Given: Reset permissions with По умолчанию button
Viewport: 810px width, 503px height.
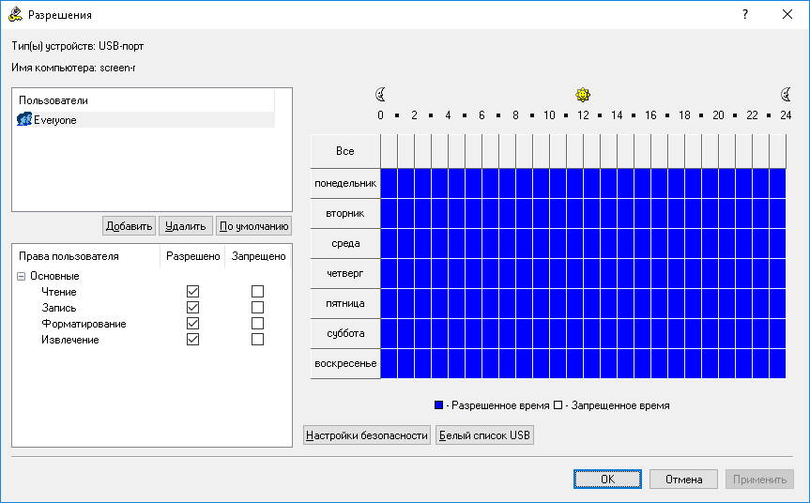Looking at the screenshot, I should tap(253, 226).
